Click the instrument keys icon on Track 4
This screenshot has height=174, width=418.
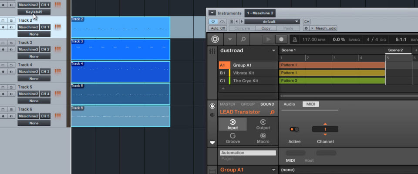tap(57, 71)
